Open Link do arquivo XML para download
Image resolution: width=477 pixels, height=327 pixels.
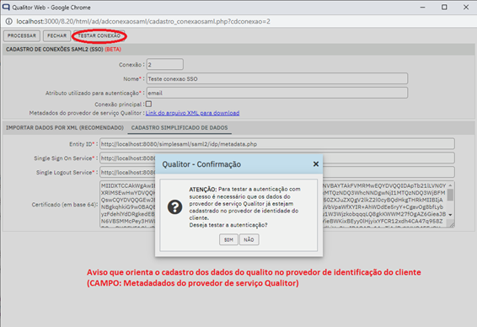pos(192,113)
